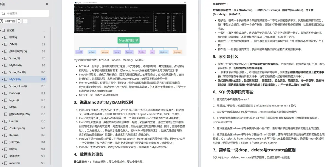
Task: Open the more options ellipsis beside trash
Action: (x=25, y=21)
